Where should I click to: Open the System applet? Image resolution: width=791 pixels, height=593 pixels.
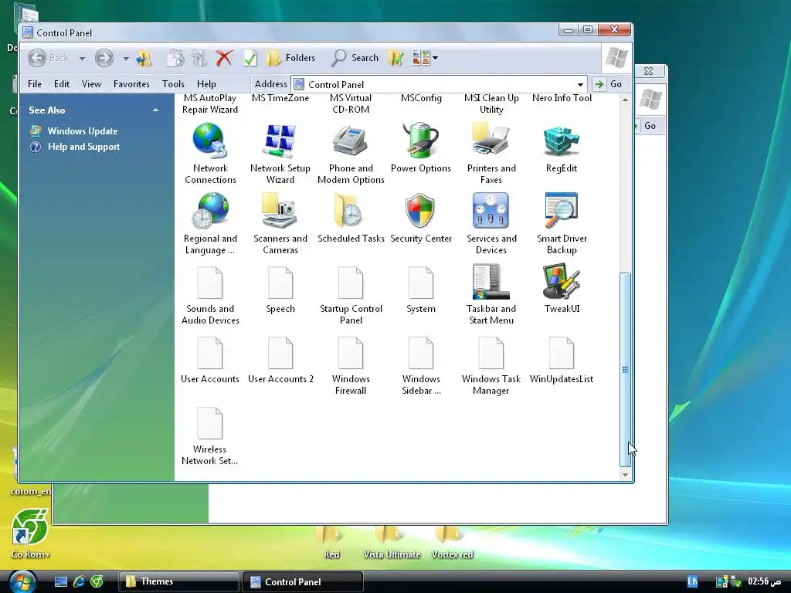click(x=421, y=290)
